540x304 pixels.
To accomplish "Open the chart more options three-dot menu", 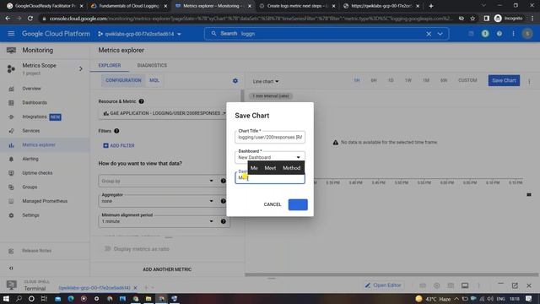I will click(529, 82).
